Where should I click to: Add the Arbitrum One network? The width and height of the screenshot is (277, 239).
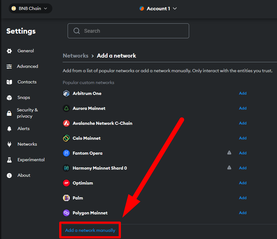pos(243,93)
